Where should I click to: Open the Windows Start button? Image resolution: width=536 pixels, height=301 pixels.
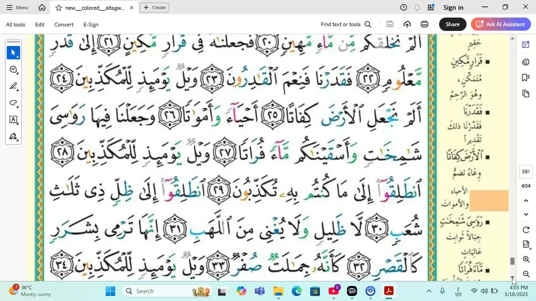[x=110, y=291]
